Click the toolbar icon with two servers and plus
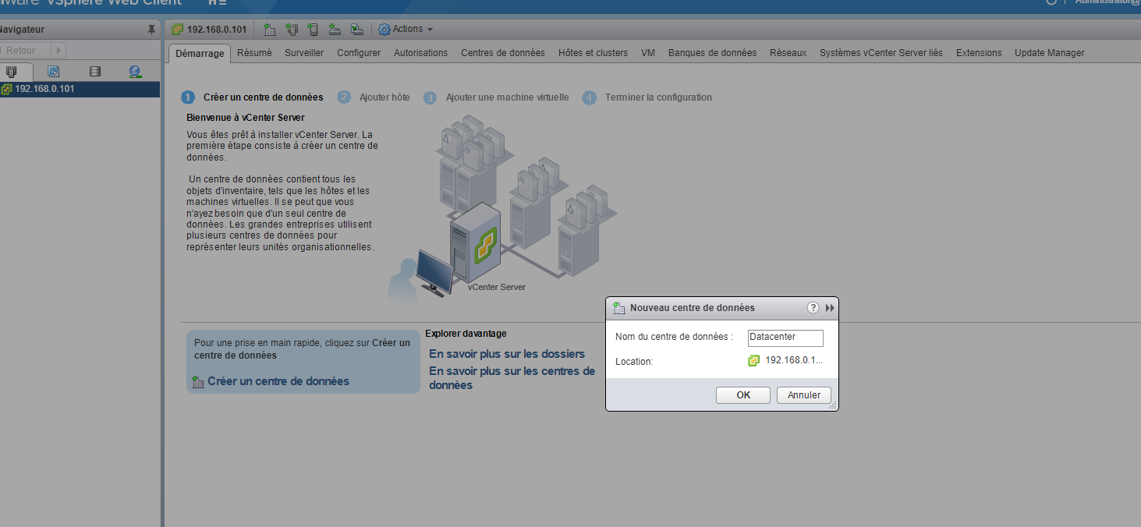The image size is (1141, 527). (292, 30)
